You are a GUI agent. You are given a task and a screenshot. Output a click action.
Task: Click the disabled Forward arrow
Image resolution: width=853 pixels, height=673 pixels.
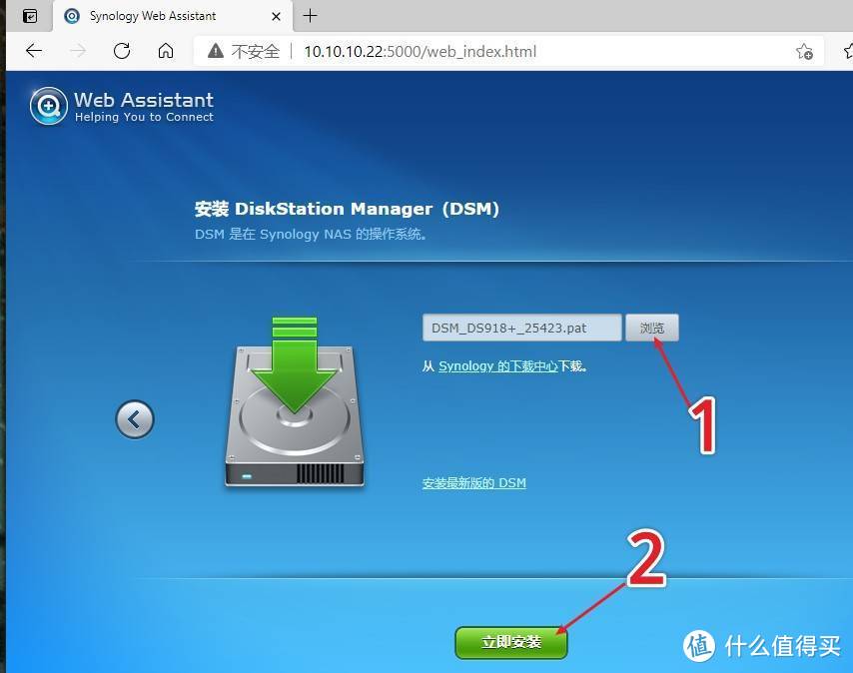[x=78, y=51]
